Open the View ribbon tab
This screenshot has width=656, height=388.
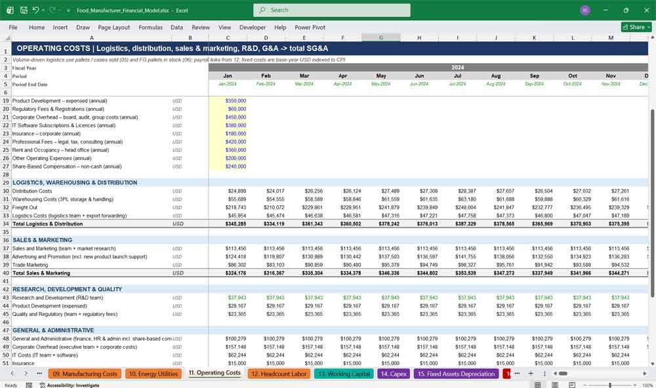pyautogui.click(x=224, y=27)
